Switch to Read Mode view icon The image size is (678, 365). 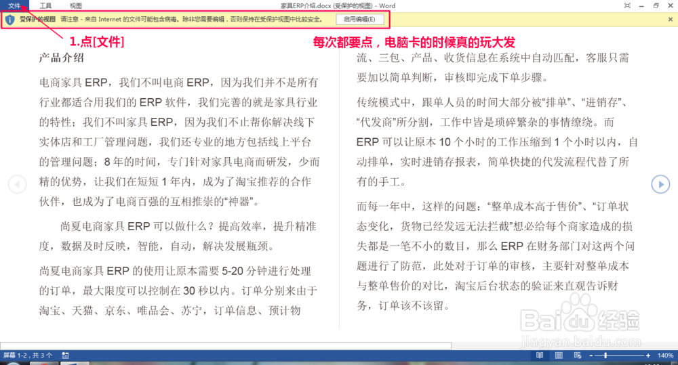pyautogui.click(x=540, y=355)
